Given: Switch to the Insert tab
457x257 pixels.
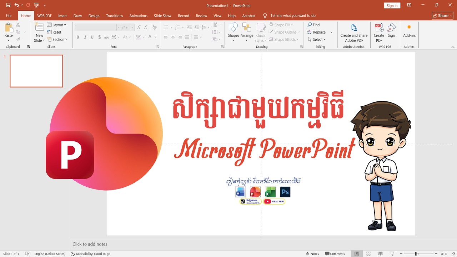Looking at the screenshot, I should coord(62,16).
